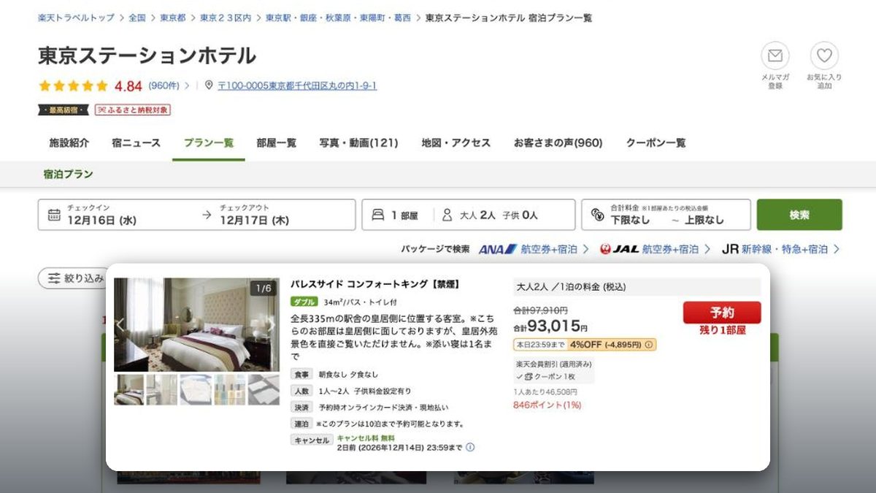Click the coupon icon beside クーポン 1枚
This screenshot has height=493, width=876.
[x=530, y=377]
